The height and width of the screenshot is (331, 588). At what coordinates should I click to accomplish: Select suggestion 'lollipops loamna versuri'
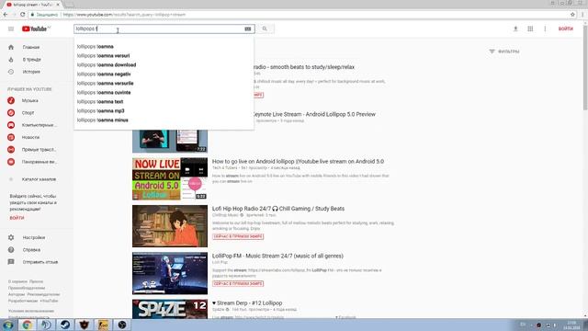pyautogui.click(x=164, y=55)
